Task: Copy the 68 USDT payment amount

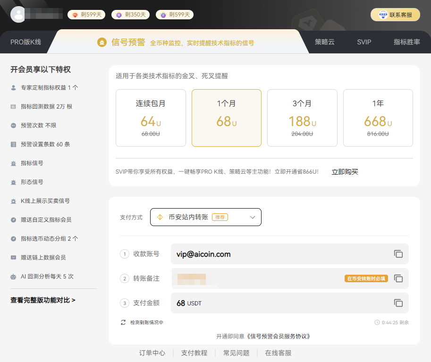Action: click(x=398, y=303)
